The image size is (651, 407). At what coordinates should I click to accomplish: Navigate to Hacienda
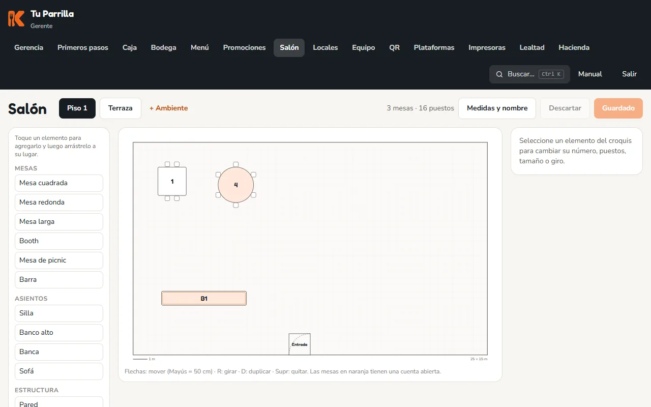(574, 48)
